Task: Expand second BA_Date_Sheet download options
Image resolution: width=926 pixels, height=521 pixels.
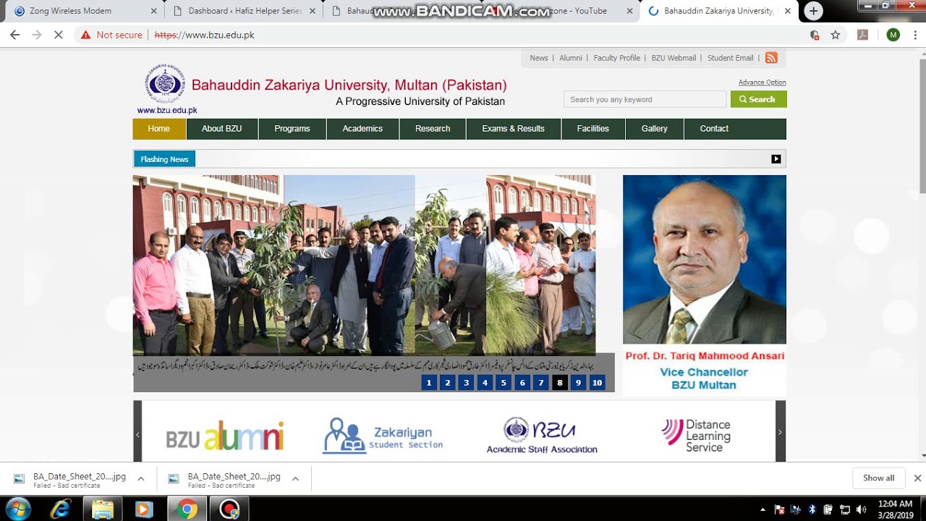Action: click(x=295, y=478)
